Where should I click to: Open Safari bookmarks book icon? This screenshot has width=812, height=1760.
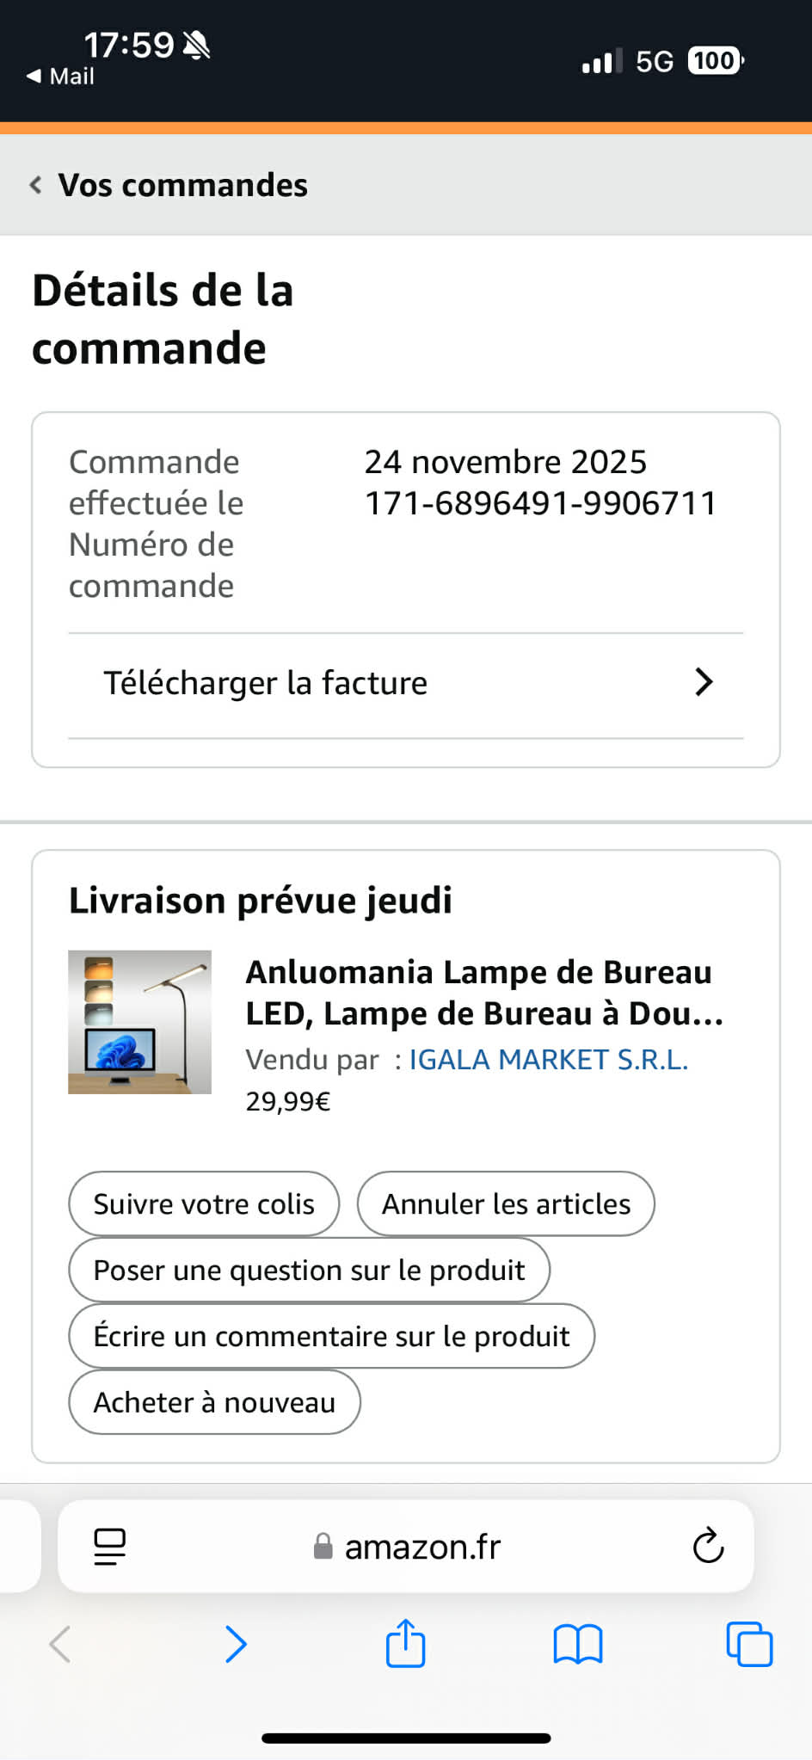pyautogui.click(x=577, y=1644)
